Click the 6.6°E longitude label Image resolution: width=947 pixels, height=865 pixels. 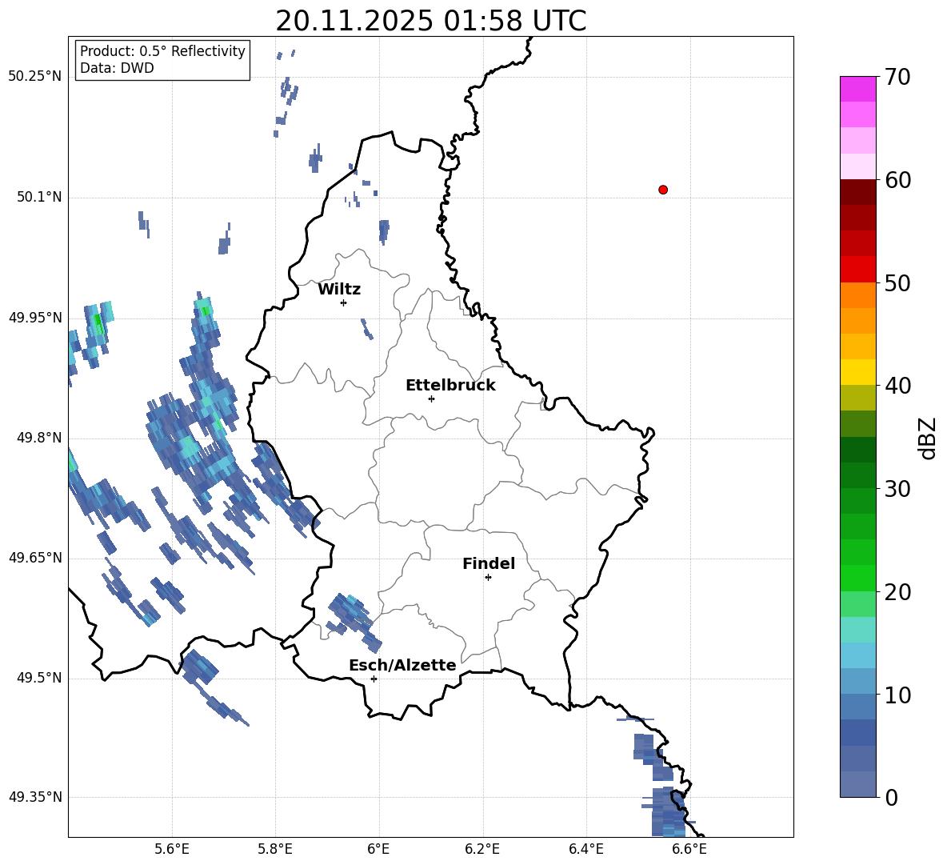point(689,849)
